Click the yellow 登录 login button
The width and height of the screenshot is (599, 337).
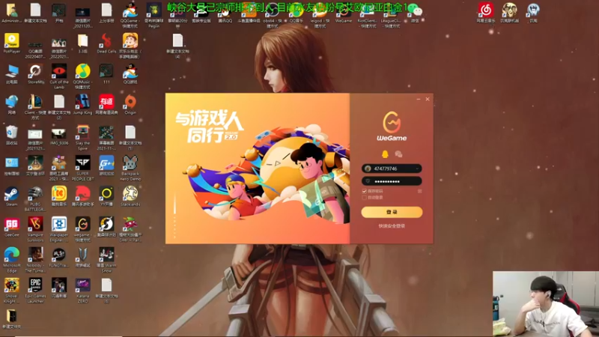(x=392, y=212)
